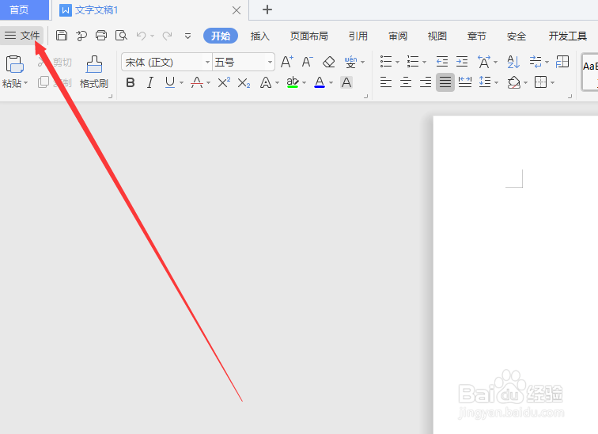598x434 pixels.
Task: Click the paragraph layout table icon
Action: (562, 62)
